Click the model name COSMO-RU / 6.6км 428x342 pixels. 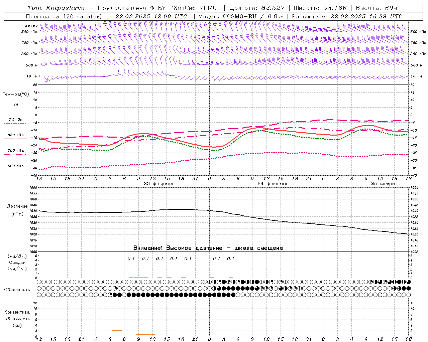coord(253,16)
